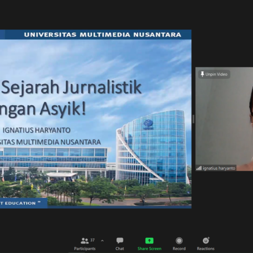Grab the divider handle between slide and video

193,119
